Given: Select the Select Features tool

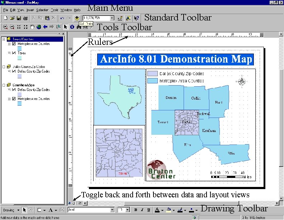Looking at the screenshot, I should point(59,27).
